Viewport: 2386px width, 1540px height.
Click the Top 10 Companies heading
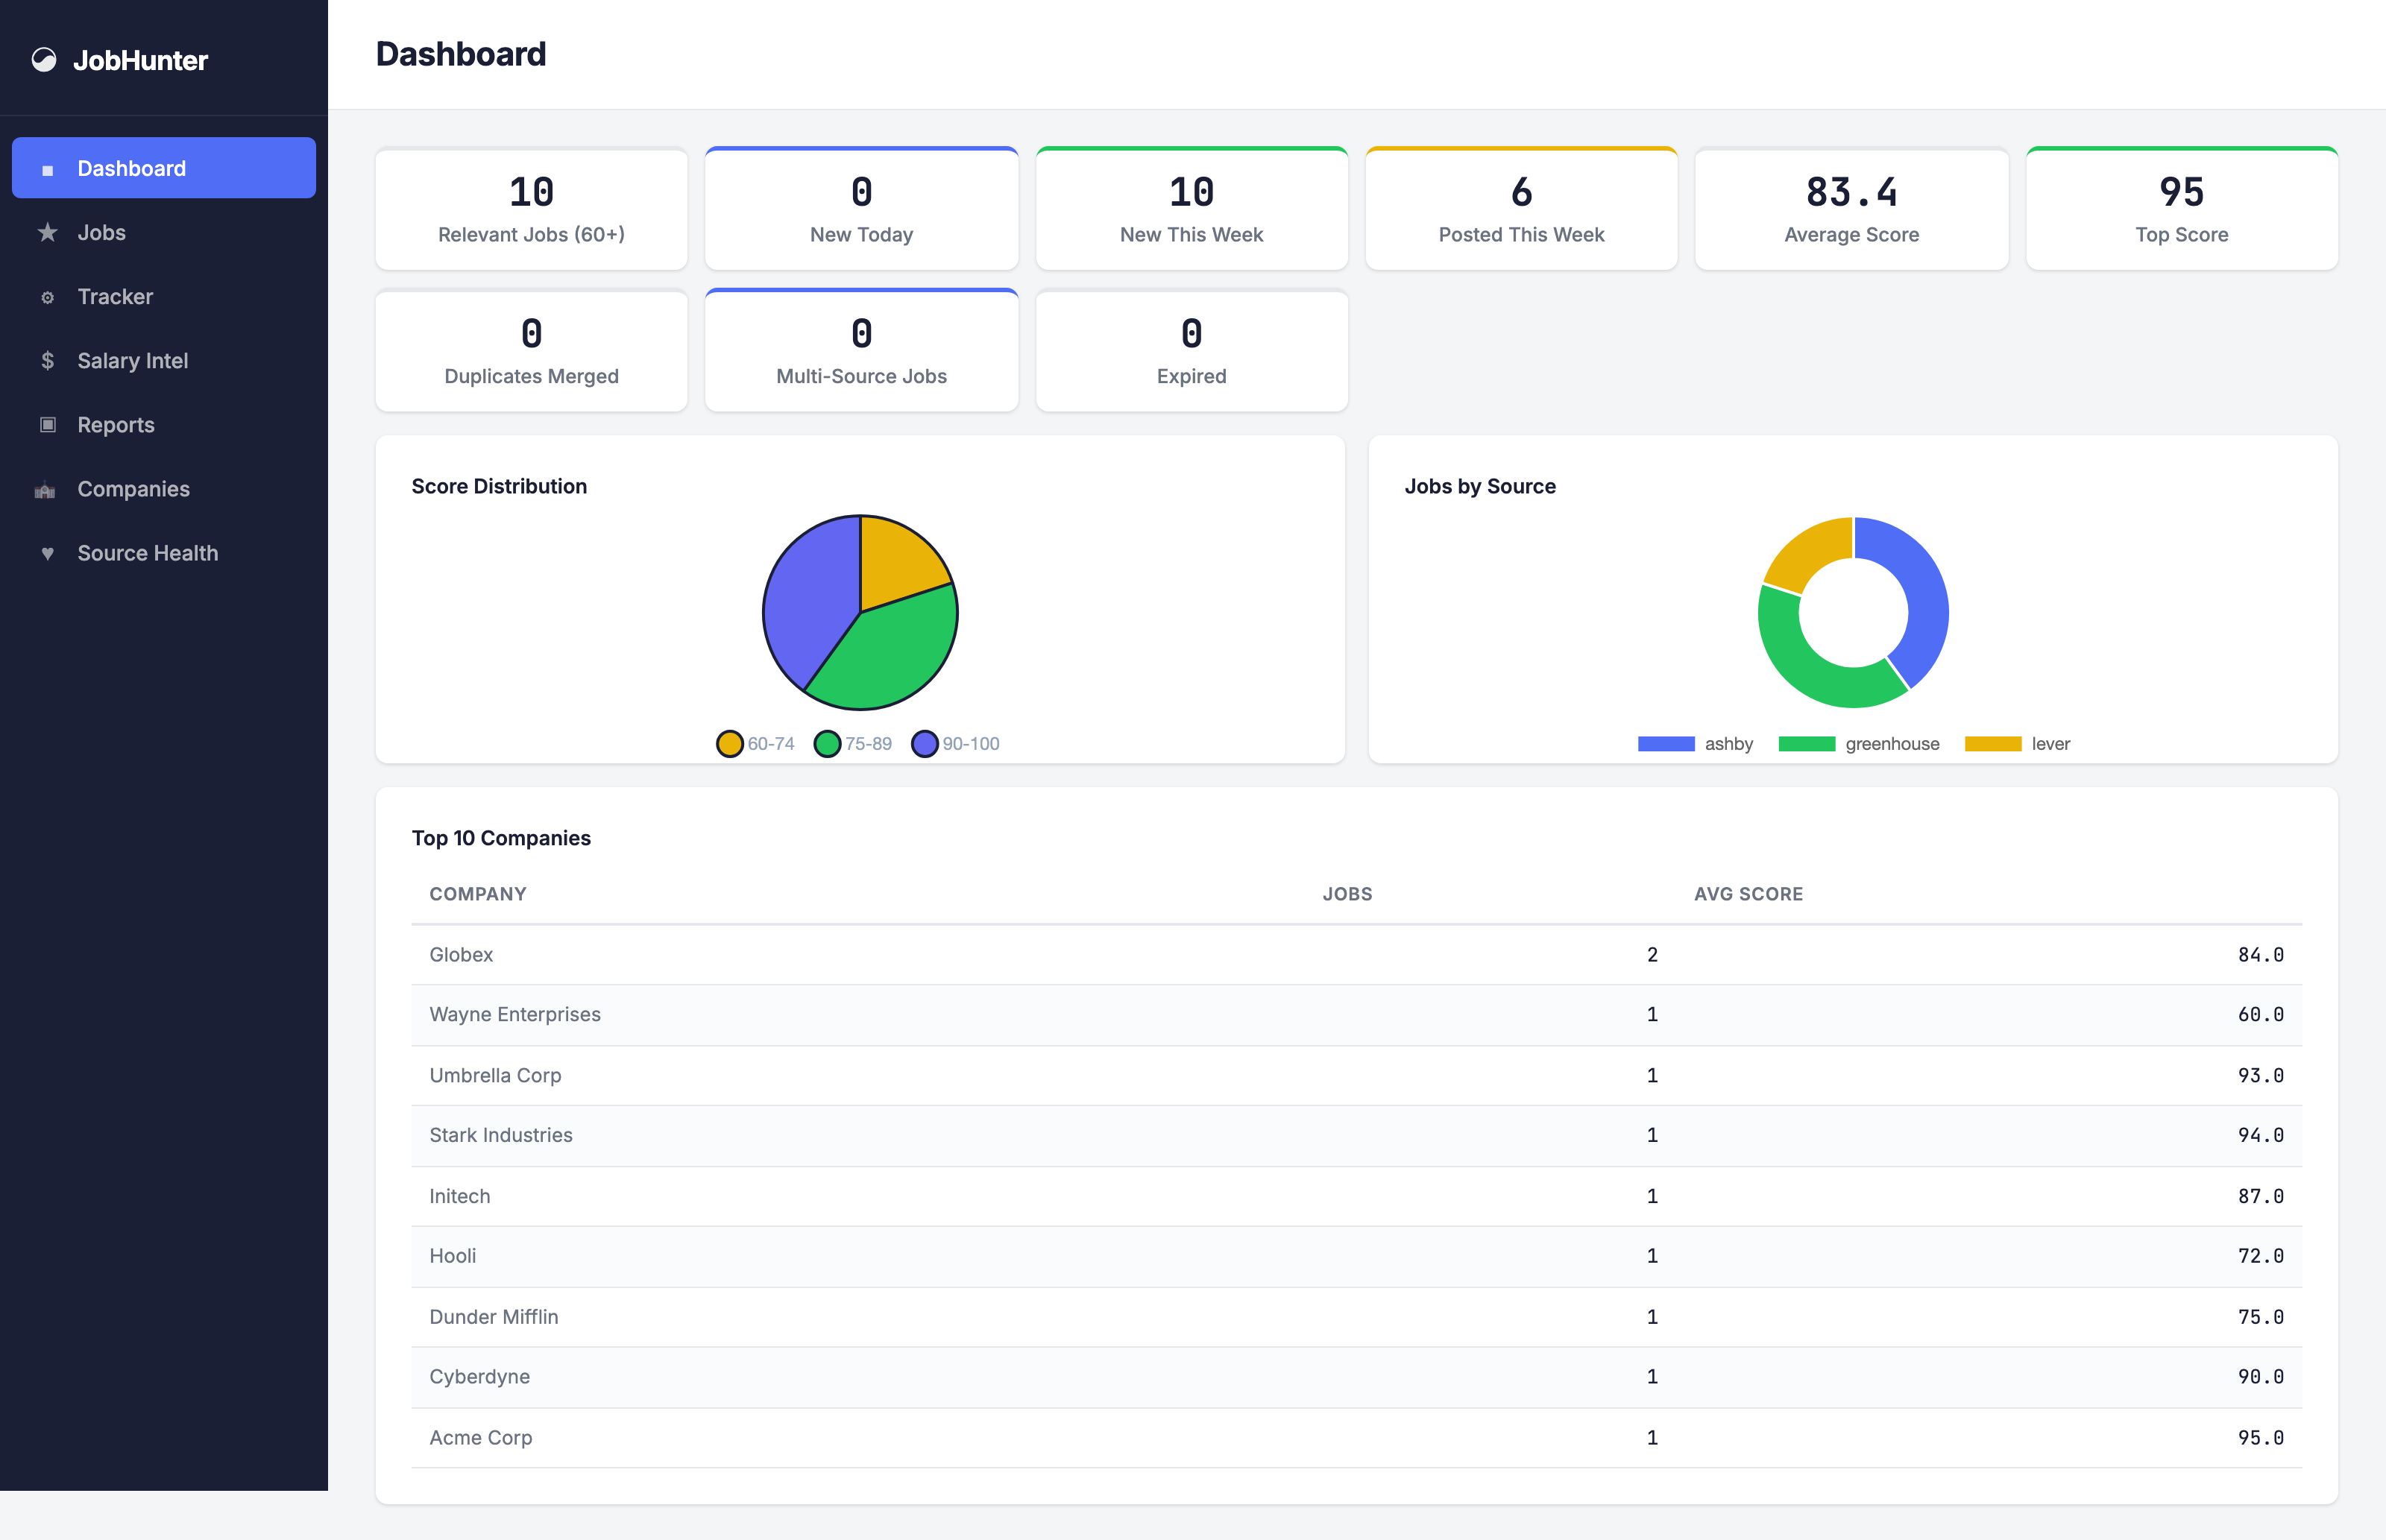click(501, 838)
